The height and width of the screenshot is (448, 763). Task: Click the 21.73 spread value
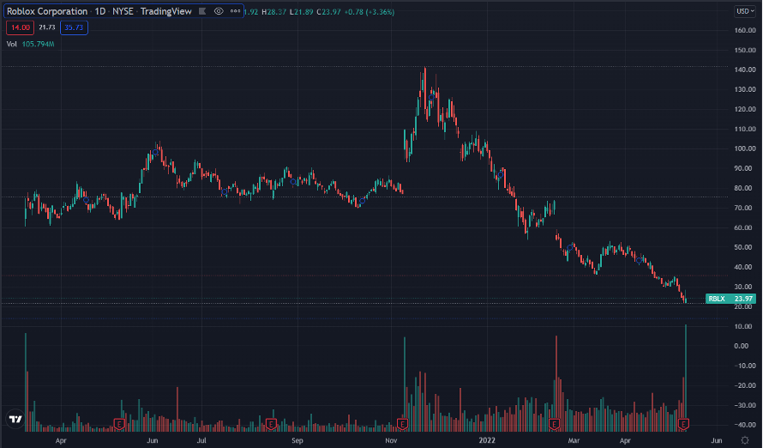(46, 27)
